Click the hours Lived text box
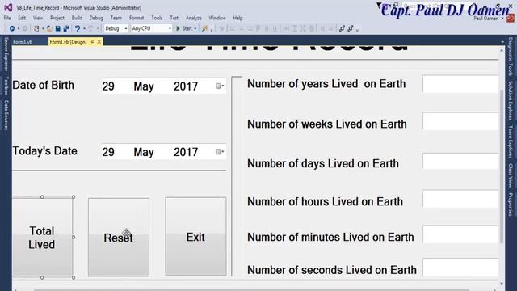 [x=460, y=199]
